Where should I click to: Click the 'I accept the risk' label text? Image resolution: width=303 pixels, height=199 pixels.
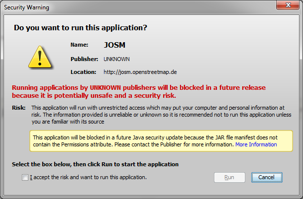88,177
